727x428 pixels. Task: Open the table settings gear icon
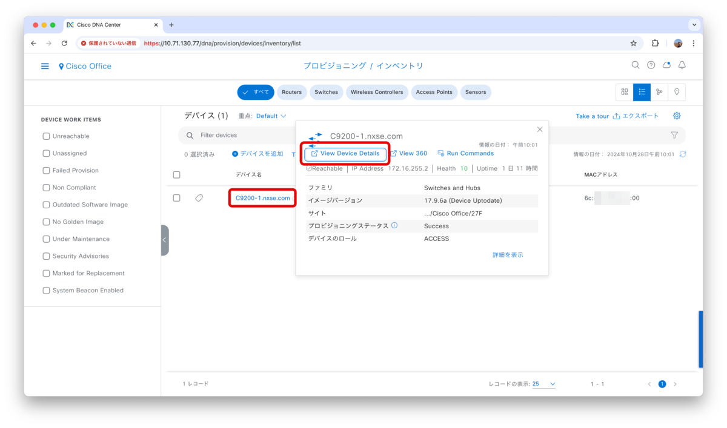[x=677, y=116]
